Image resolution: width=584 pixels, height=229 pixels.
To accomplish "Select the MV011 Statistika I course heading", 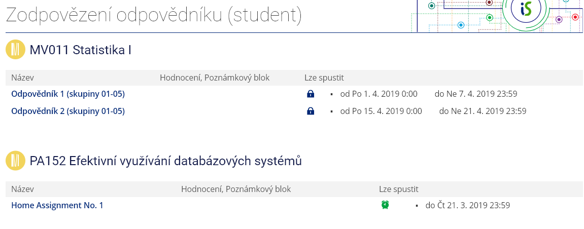I will click(x=81, y=50).
